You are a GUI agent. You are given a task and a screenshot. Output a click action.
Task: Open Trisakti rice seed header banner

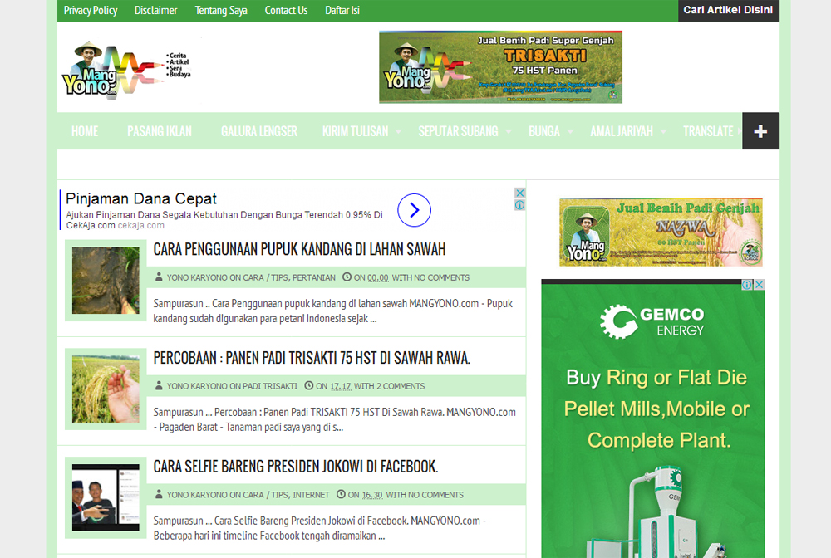[x=500, y=66]
